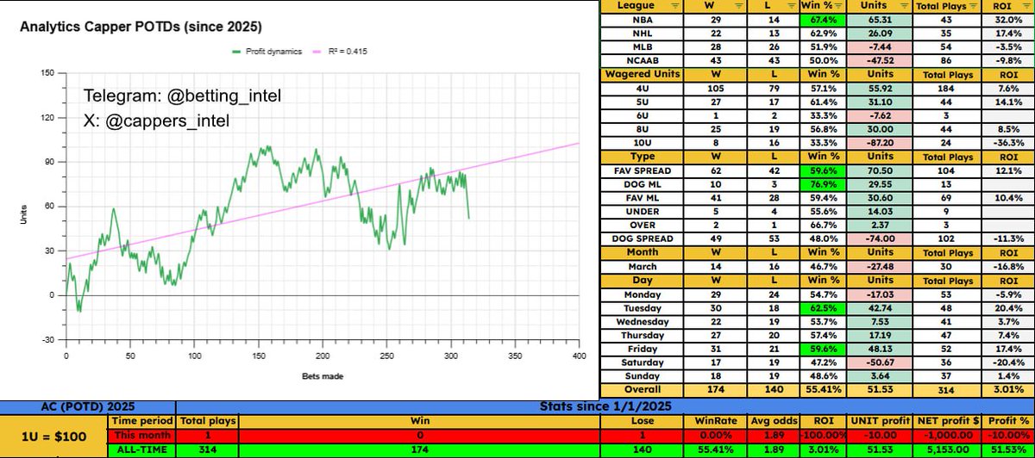The width and height of the screenshot is (1035, 458).
Task: Click the Bets made axis label
Action: 321,375
